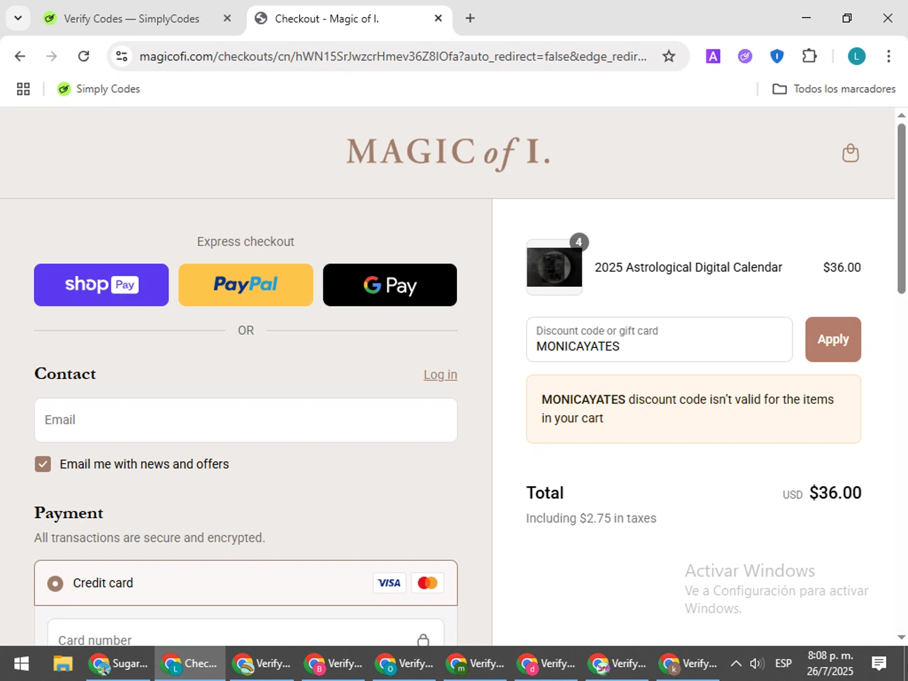This screenshot has height=681, width=908.
Task: Open the purple A extension icon
Action: (713, 56)
